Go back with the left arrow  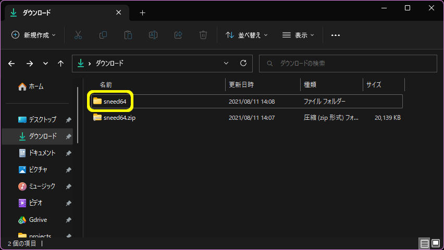coord(11,64)
